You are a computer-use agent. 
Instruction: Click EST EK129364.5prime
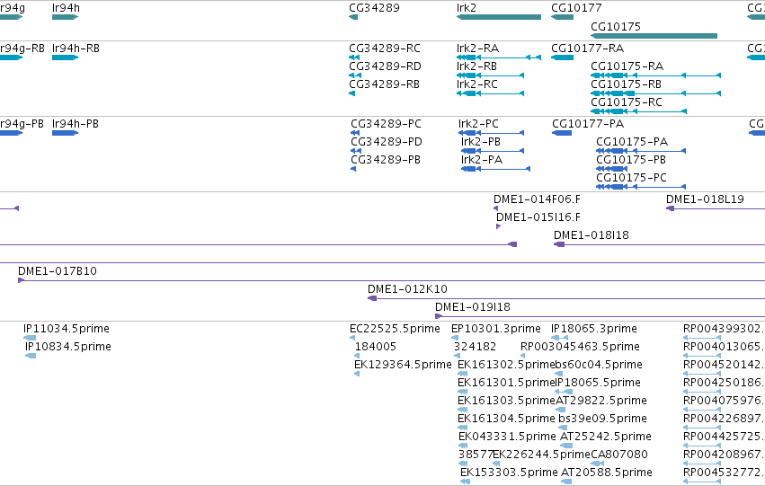[403, 365]
